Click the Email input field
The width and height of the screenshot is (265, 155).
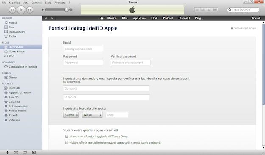coord(83,49)
